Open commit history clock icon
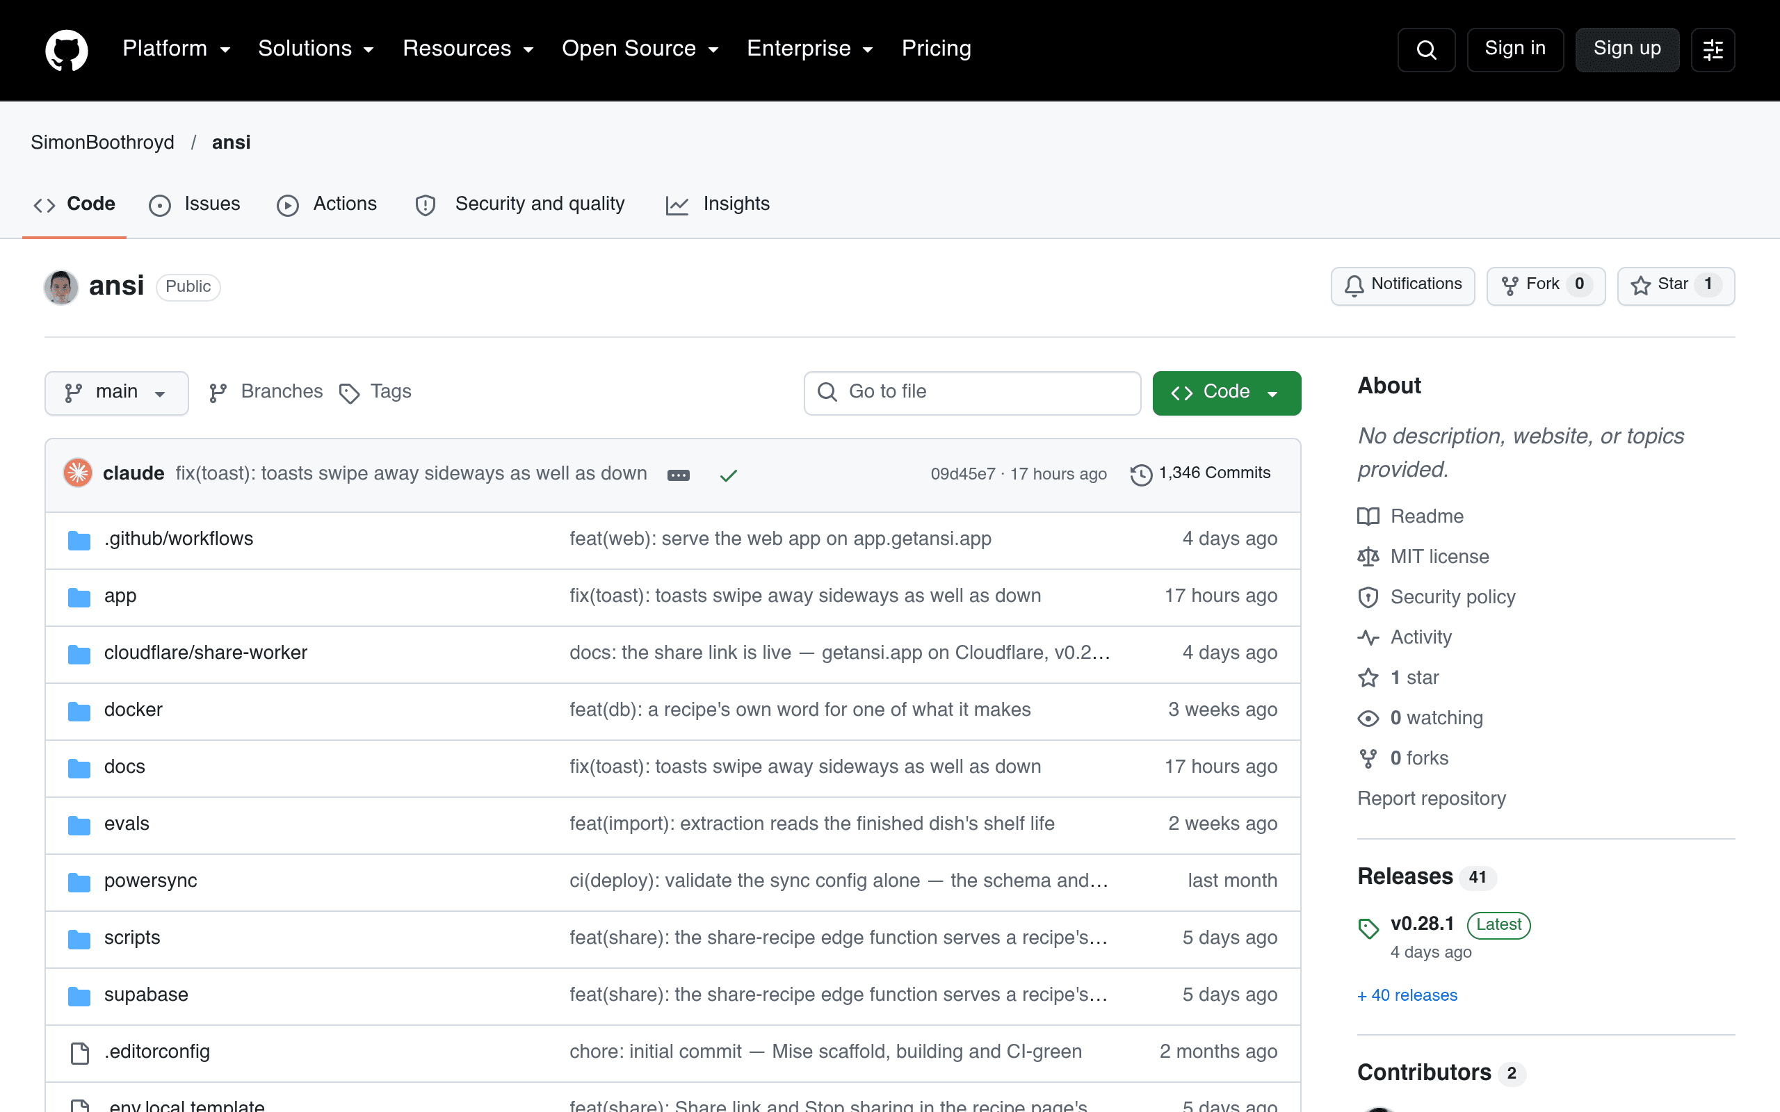 tap(1141, 475)
